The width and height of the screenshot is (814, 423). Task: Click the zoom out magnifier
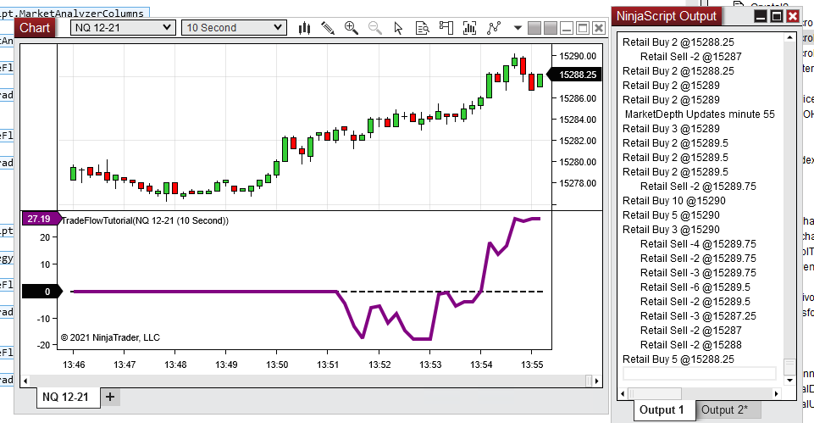pyautogui.click(x=375, y=28)
